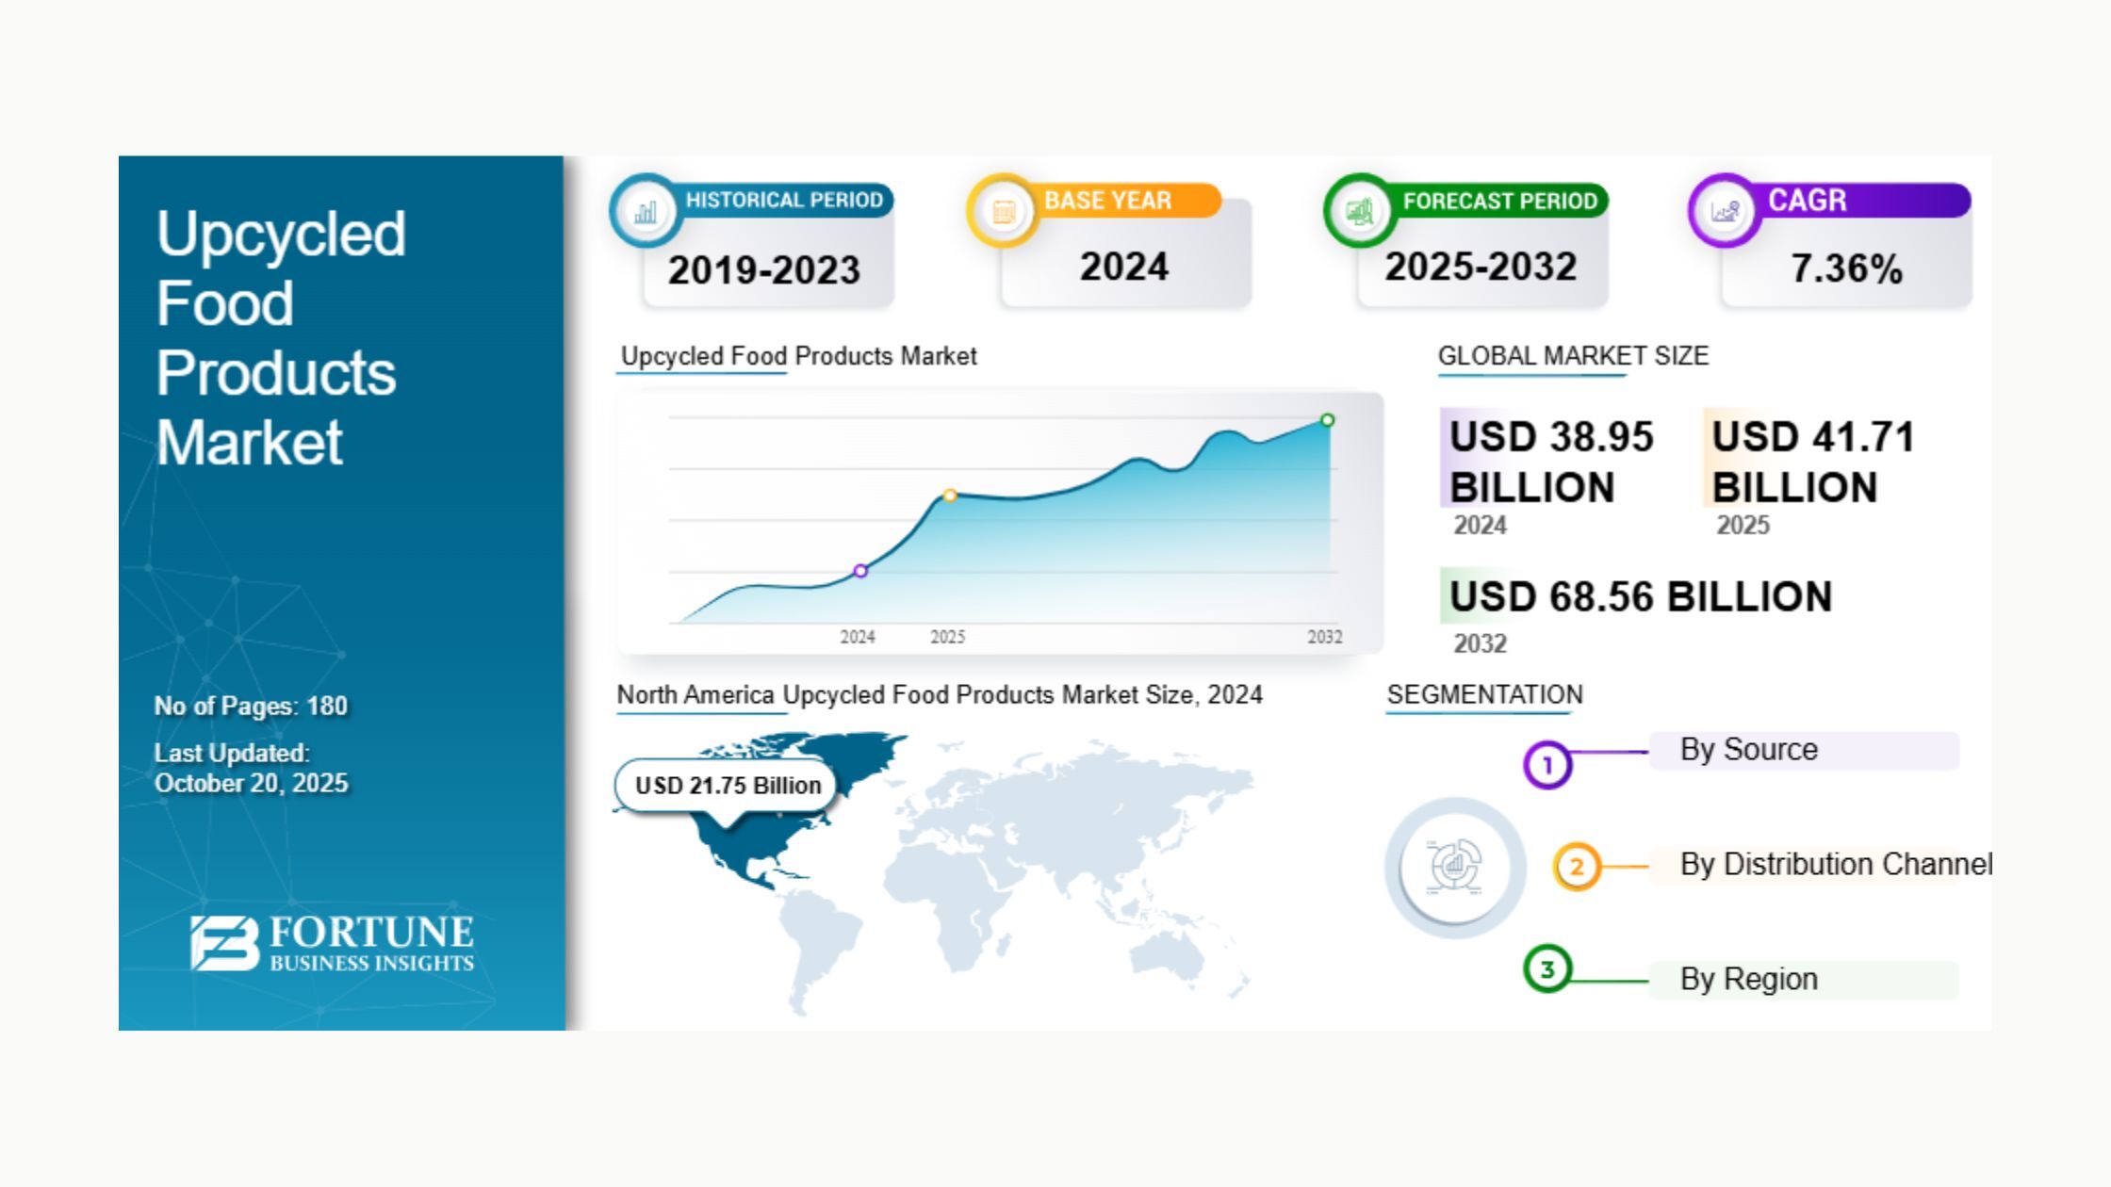Click the Base Year calendar icon
2111x1187 pixels.
(x=1004, y=211)
